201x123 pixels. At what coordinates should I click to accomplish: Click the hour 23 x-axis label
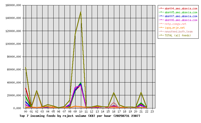coord(152,111)
